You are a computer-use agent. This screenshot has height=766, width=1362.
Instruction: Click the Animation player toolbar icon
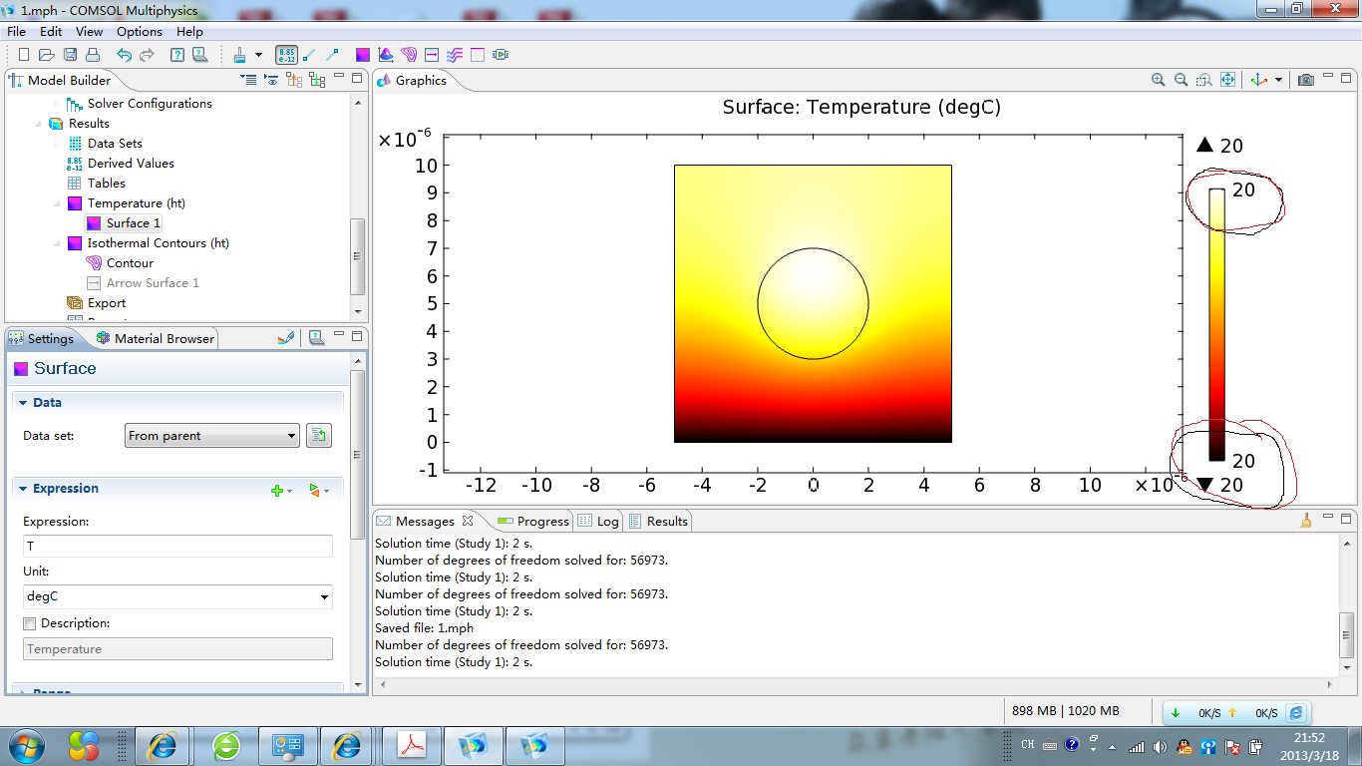tap(501, 55)
